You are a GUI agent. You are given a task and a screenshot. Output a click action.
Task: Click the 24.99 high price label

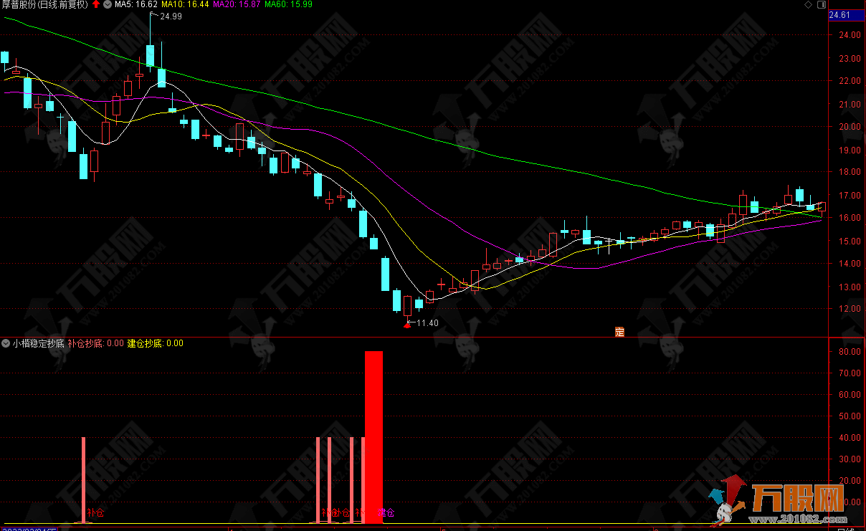171,16
